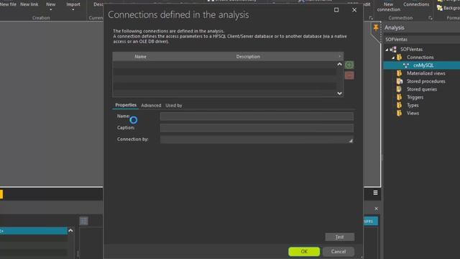Click the Cancel button
Screen dimensions: 460x259
pos(339,251)
